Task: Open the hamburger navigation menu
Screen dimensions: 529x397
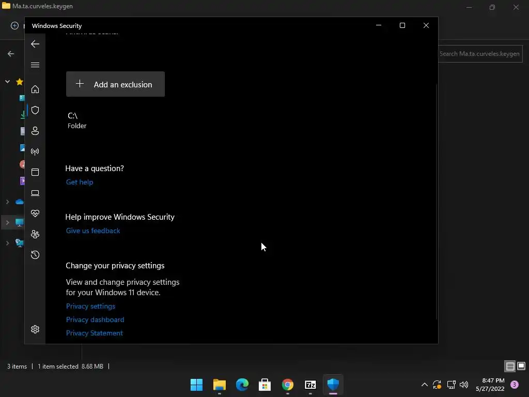Action: [35, 65]
